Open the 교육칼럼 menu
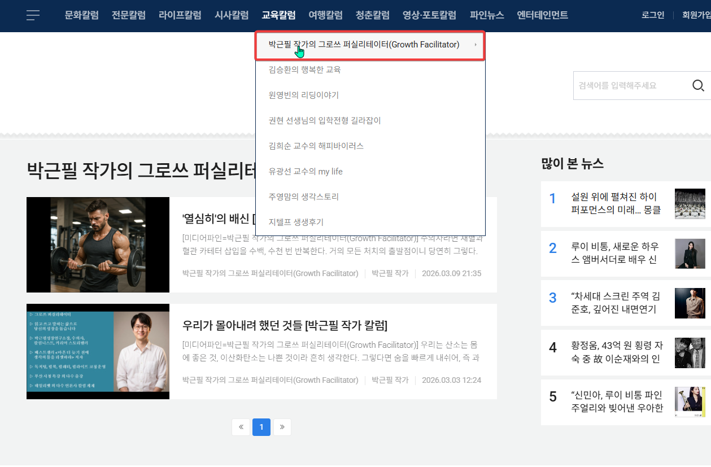 278,15
